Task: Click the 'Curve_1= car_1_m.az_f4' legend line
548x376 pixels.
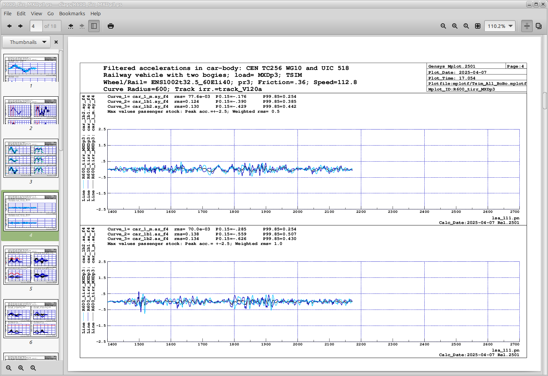Action: tap(202, 229)
